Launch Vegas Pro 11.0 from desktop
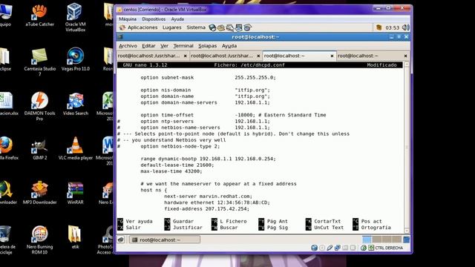 coord(76,59)
